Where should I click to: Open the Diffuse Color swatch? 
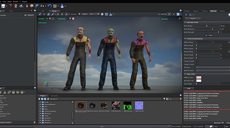[x=199, y=77]
